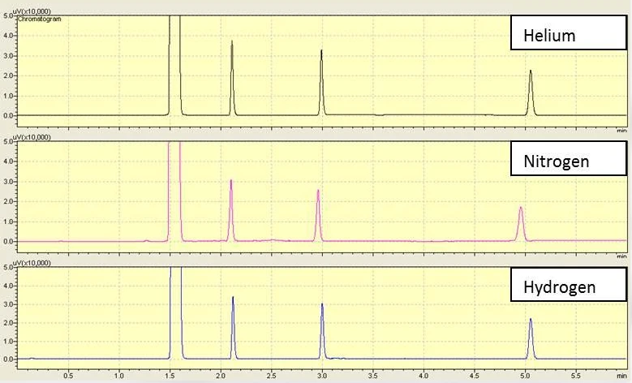
Task: Select the Helium peak near 2.1 min
Action: [x=232, y=78]
